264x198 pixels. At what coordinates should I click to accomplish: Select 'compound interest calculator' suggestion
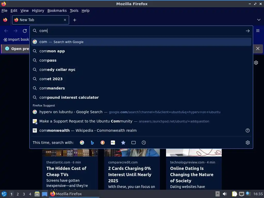pos(141,97)
